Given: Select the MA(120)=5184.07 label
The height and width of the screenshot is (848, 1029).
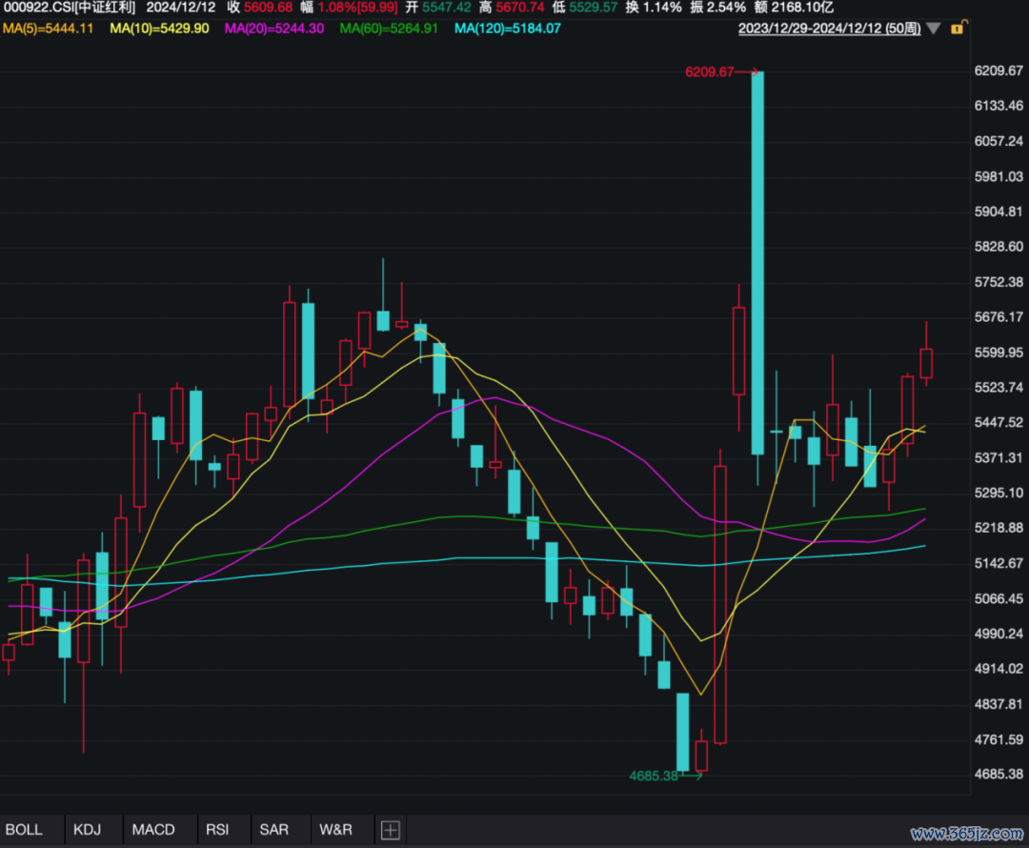Looking at the screenshot, I should tap(507, 29).
